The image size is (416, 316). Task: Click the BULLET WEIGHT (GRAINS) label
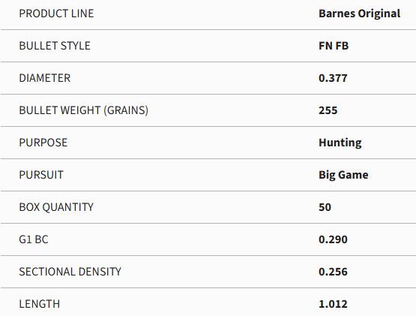pyautogui.click(x=83, y=110)
